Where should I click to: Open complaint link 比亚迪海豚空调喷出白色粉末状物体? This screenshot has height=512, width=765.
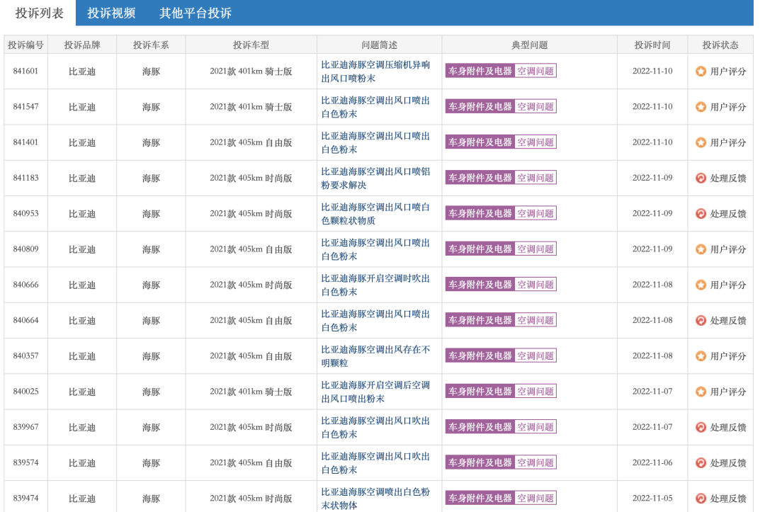click(x=375, y=499)
